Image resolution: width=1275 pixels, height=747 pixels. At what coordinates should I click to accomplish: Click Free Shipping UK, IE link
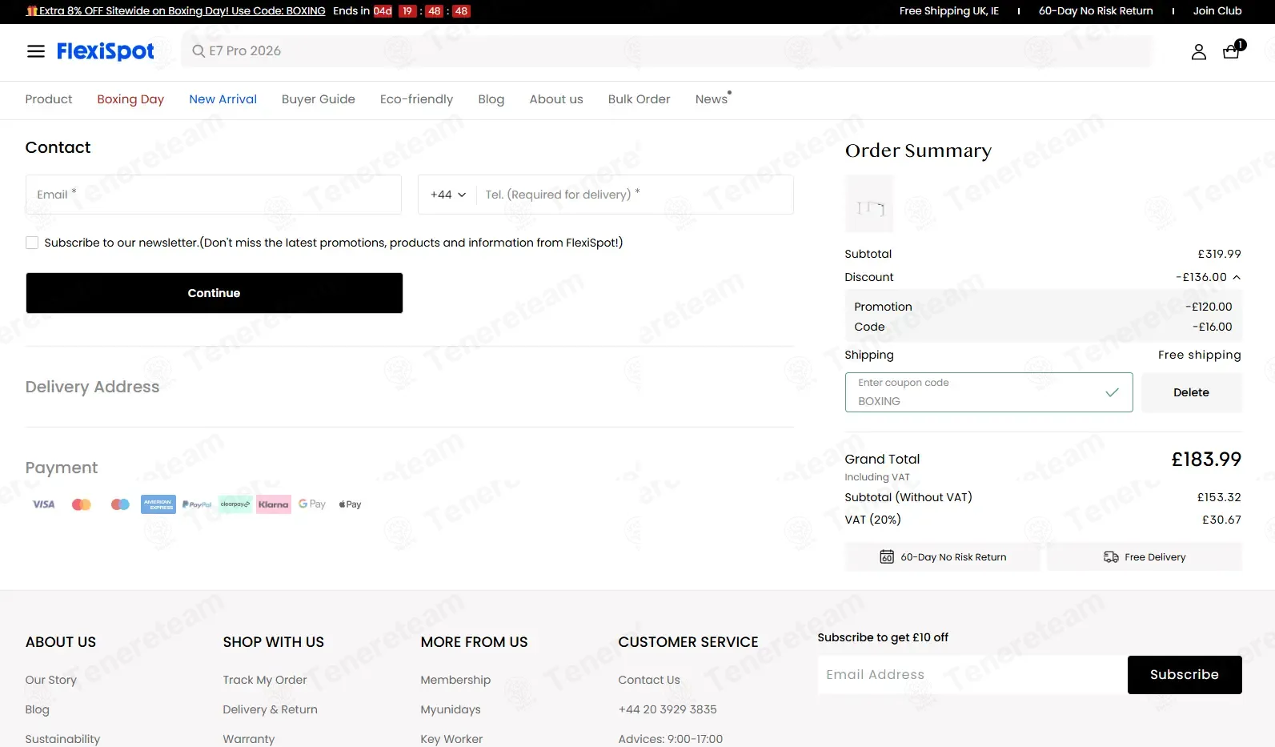point(948,11)
